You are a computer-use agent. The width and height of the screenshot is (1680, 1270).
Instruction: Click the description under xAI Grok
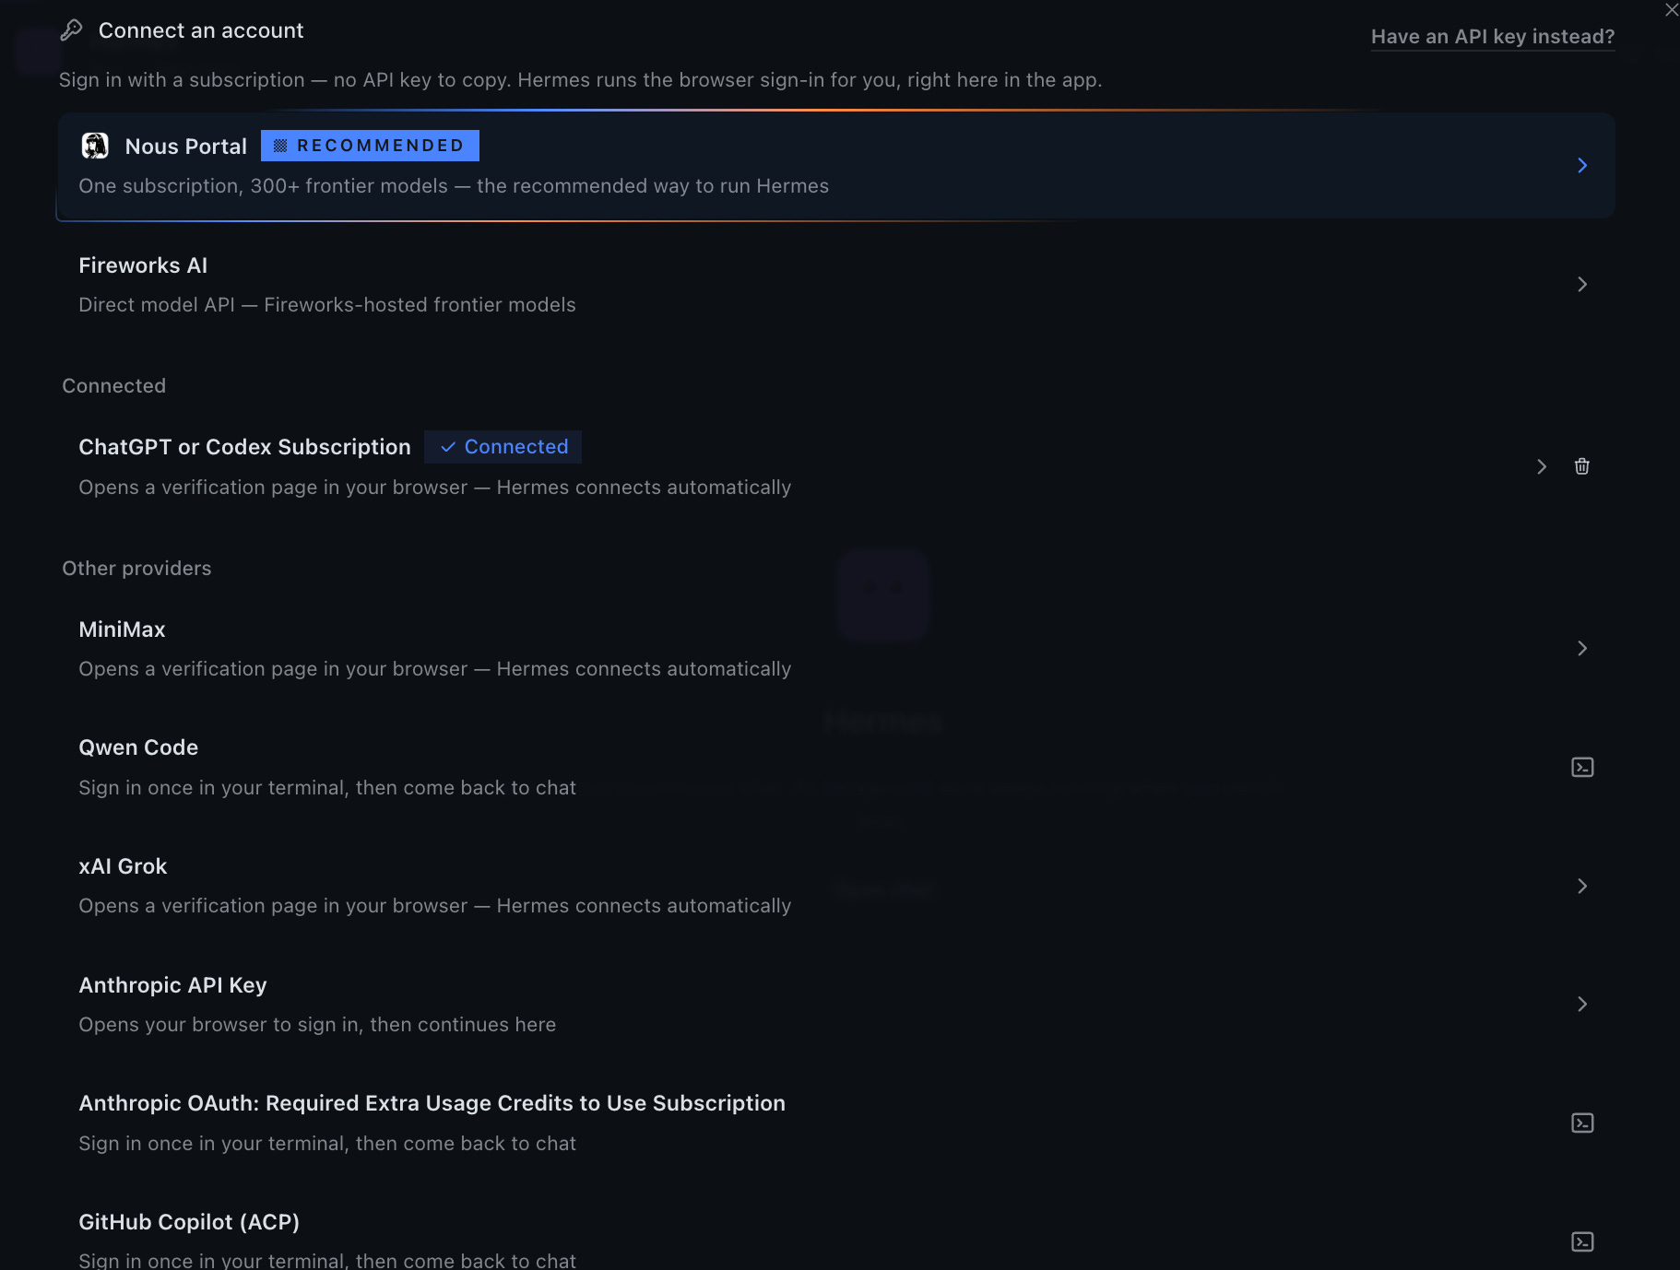tap(435, 906)
